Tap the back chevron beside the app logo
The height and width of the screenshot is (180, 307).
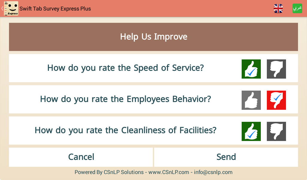pyautogui.click(x=2, y=8)
